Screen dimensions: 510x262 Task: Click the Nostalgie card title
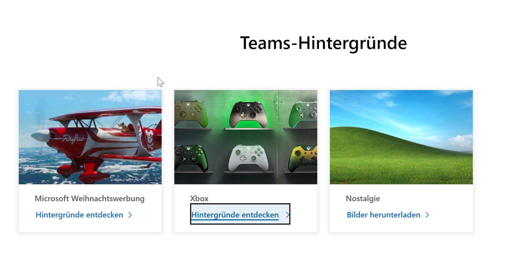point(363,198)
